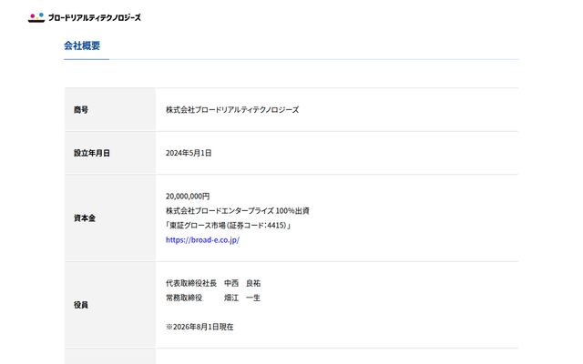This screenshot has width=583, height=364.
Task: Select 代表取締役社長 中西 良祐 line
Action: coord(213,283)
